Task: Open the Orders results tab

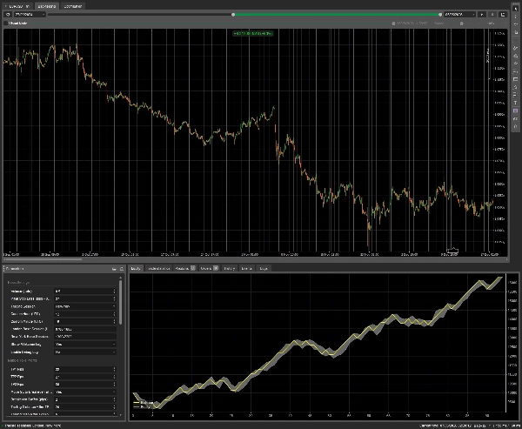Action: coord(209,268)
